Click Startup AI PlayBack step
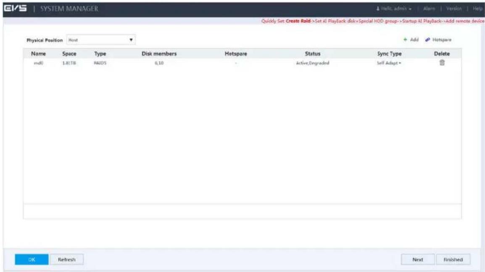The height and width of the screenshot is (272, 485). 421,21
